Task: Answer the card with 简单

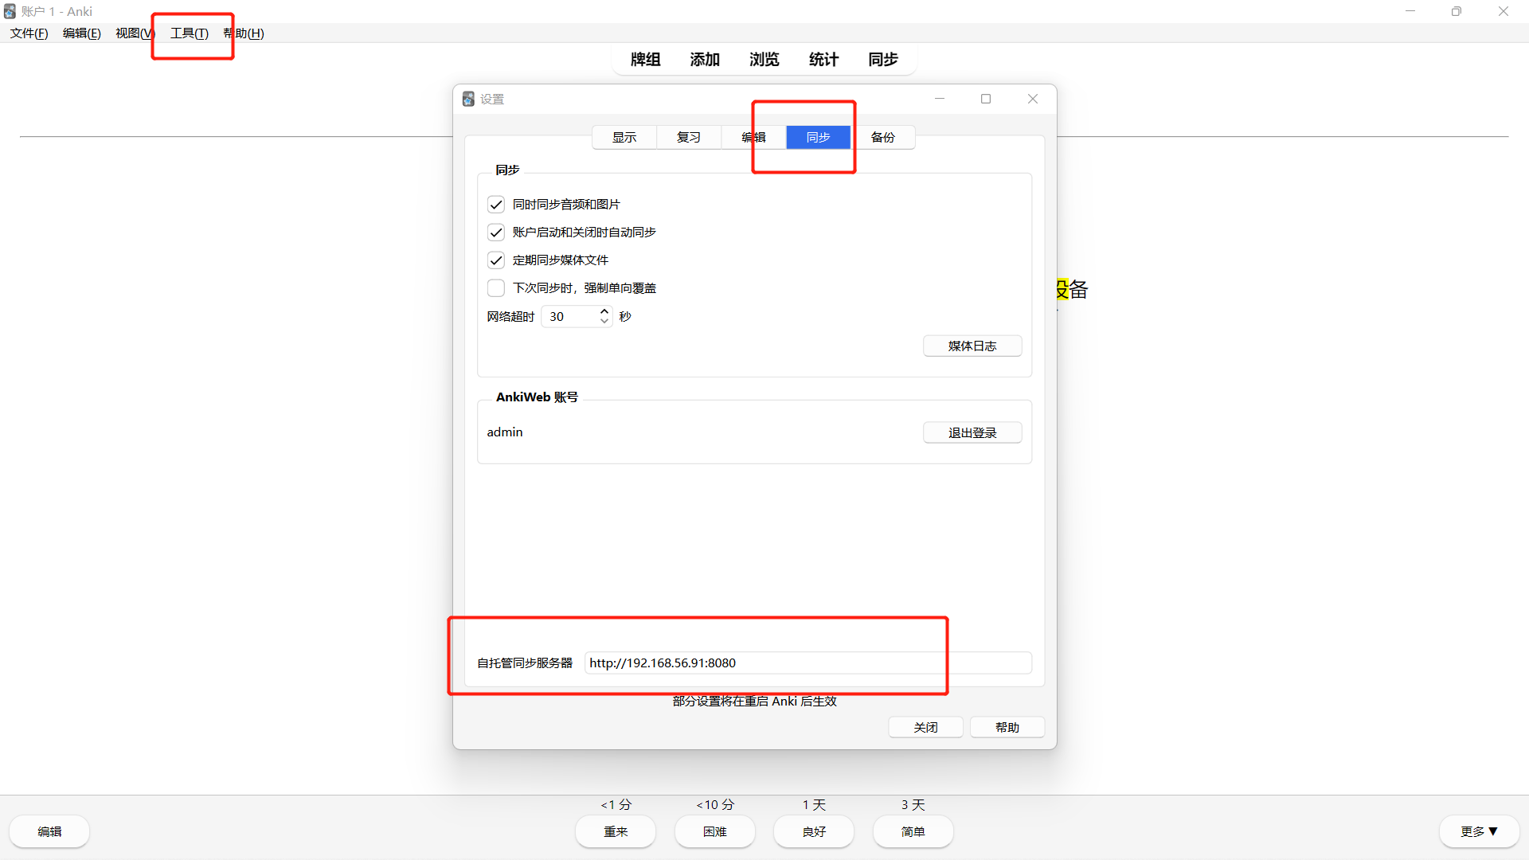Action: click(913, 831)
